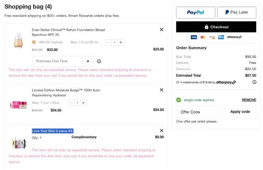Click into the Offer Code field
The height and width of the screenshot is (170, 263).
[x=199, y=112]
